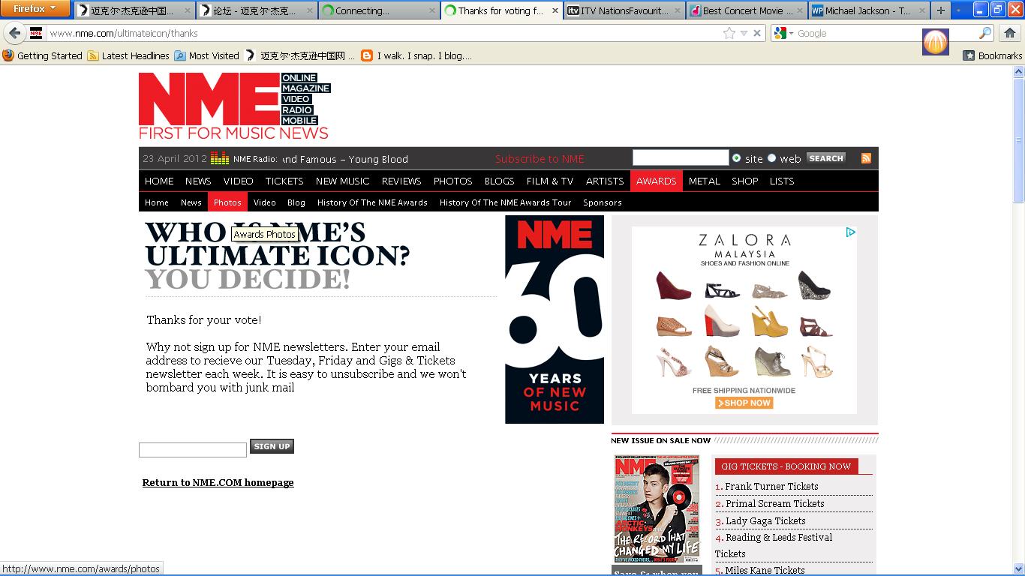Click the newsletter email input field

click(x=193, y=450)
